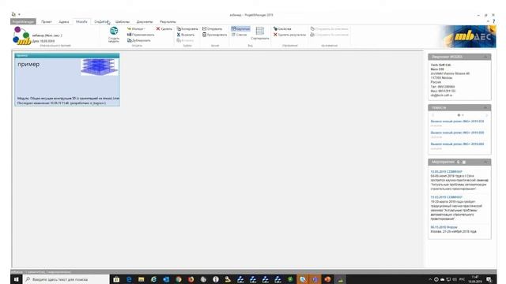
Task: Click Вырезать scissors command
Action: 186,35
